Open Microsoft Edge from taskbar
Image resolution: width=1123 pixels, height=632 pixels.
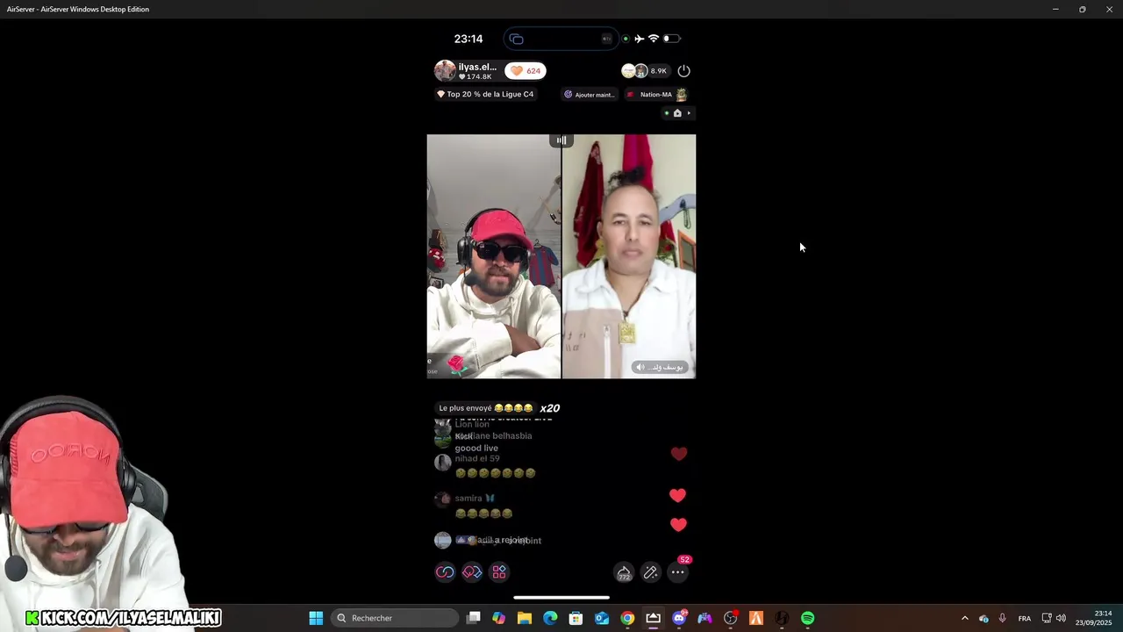click(550, 618)
